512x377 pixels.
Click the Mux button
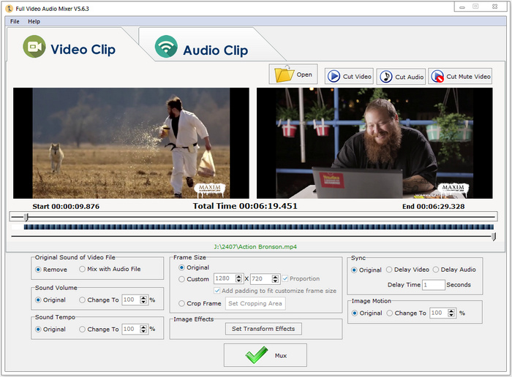pyautogui.click(x=265, y=355)
